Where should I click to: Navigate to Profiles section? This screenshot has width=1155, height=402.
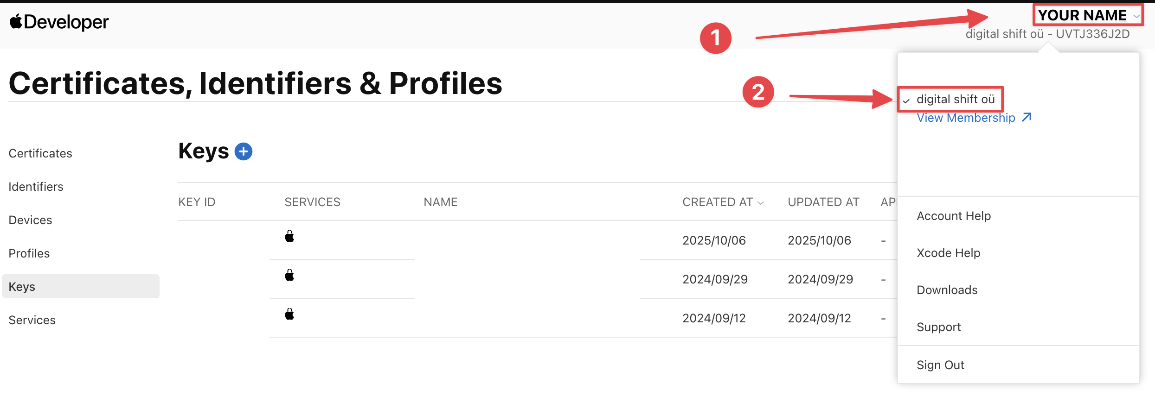tap(29, 253)
